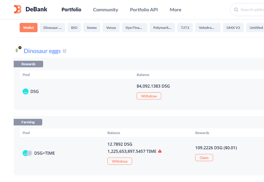
Task: Click the 1,225,653,897.5457 TIME balance
Action: click(x=132, y=151)
